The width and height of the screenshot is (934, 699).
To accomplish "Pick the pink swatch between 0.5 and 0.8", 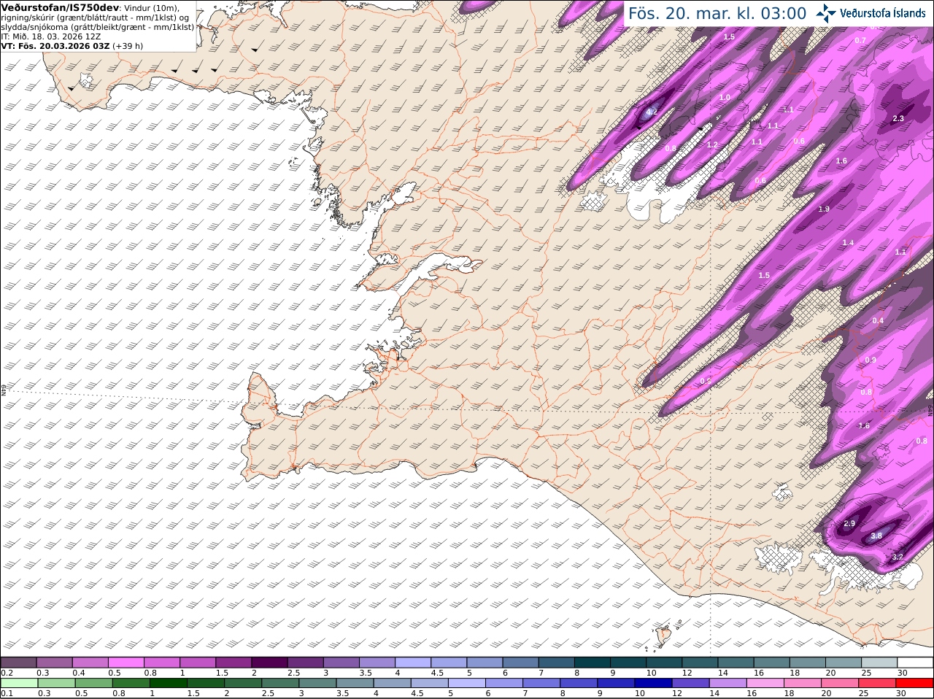I will pyautogui.click(x=126, y=663).
